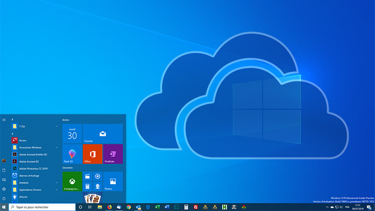
Task: Open the Calculator small tile
Action: point(88,186)
